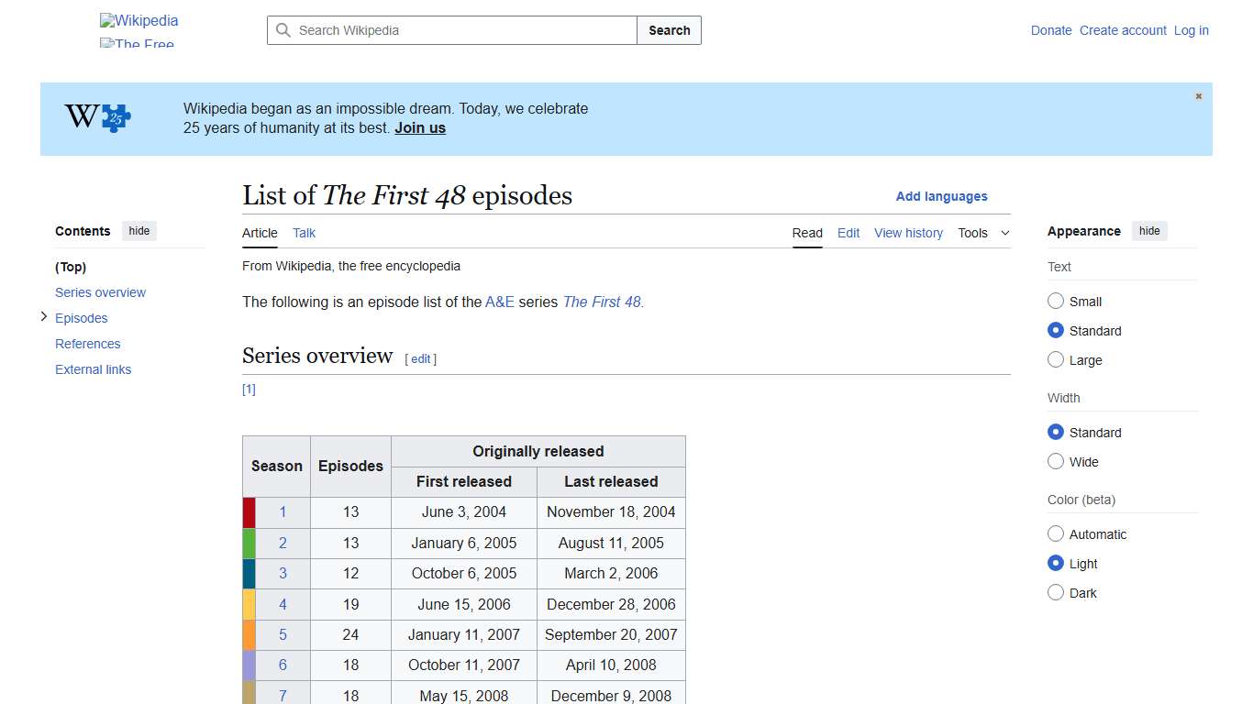The width and height of the screenshot is (1253, 704).
Task: Select the Large text size option
Action: coord(1056,359)
